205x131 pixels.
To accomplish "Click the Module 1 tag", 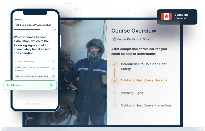I will 19,20.
